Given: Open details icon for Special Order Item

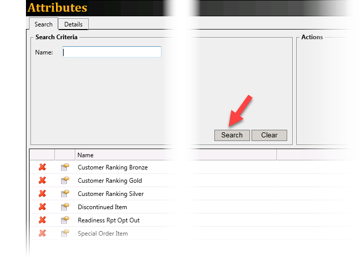Looking at the screenshot, I should 65,233.
